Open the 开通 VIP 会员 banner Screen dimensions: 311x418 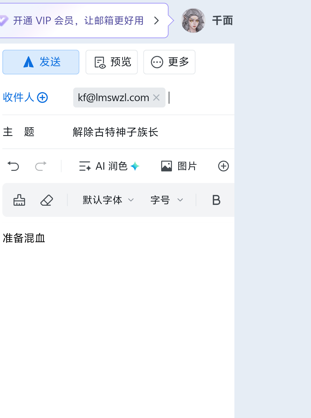[84, 20]
